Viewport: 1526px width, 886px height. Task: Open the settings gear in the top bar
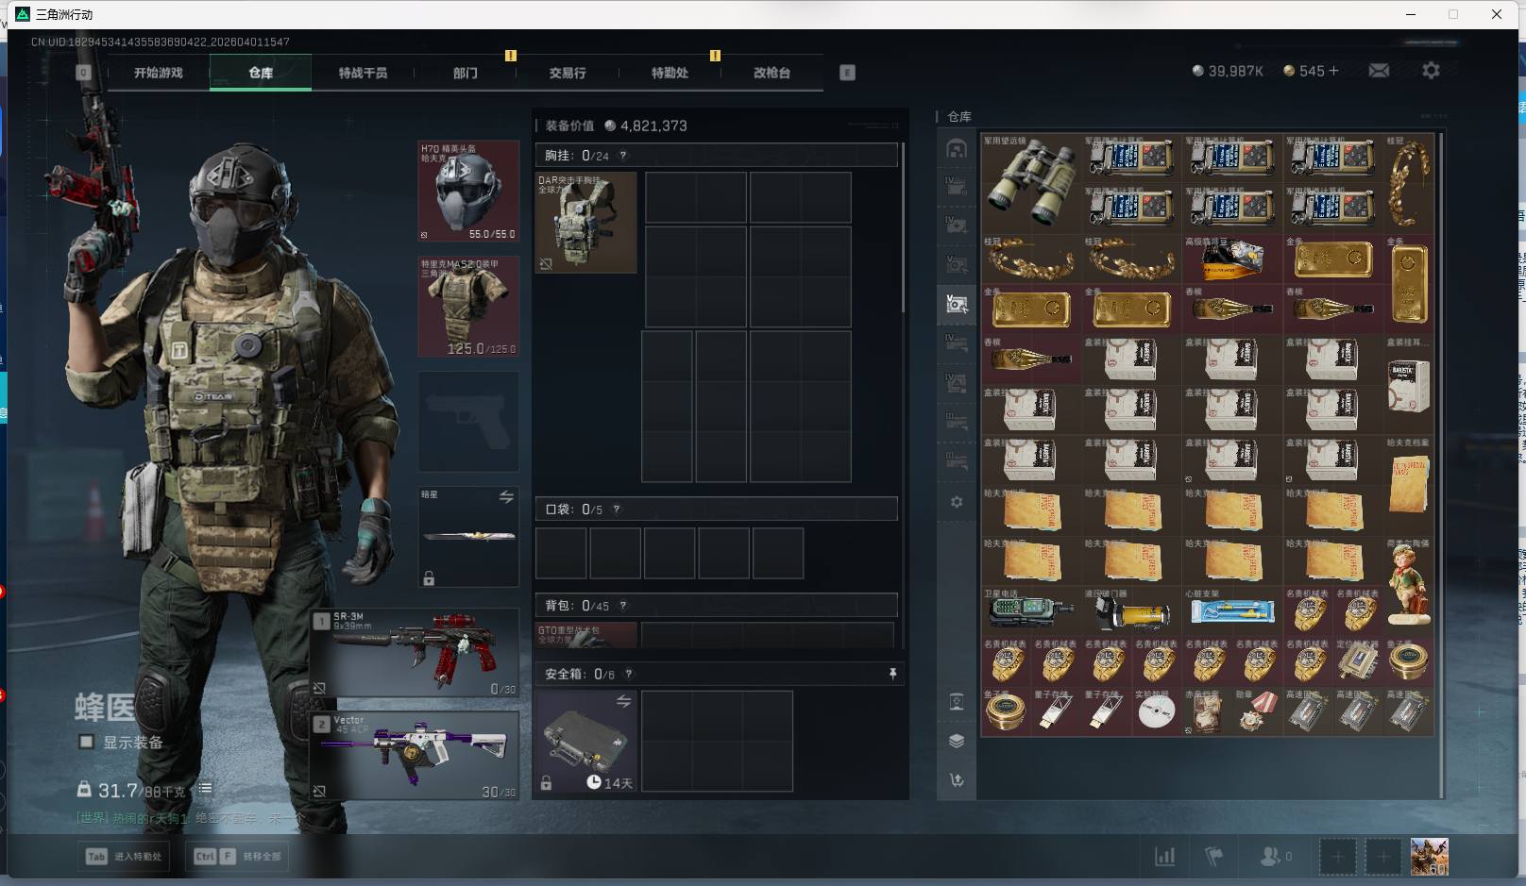coord(1431,71)
